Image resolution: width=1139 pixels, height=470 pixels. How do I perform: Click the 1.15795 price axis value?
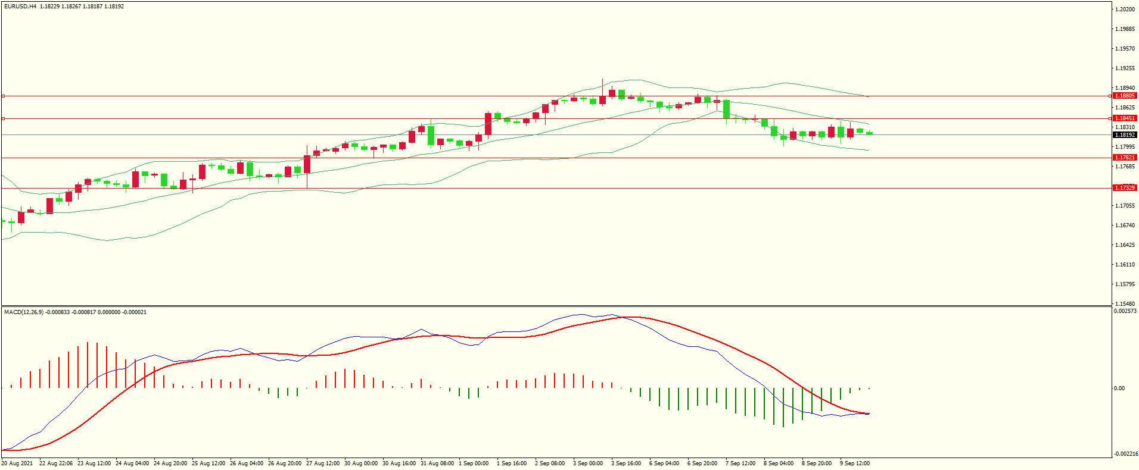1125,284
